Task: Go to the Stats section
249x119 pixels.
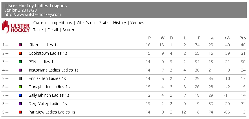Action: pyautogui.click(x=104, y=23)
